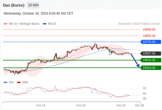
Task: Click the date stamp 'Wednesday, October 16, 2024 8:00:46 AM CET'
Action: (38, 13)
